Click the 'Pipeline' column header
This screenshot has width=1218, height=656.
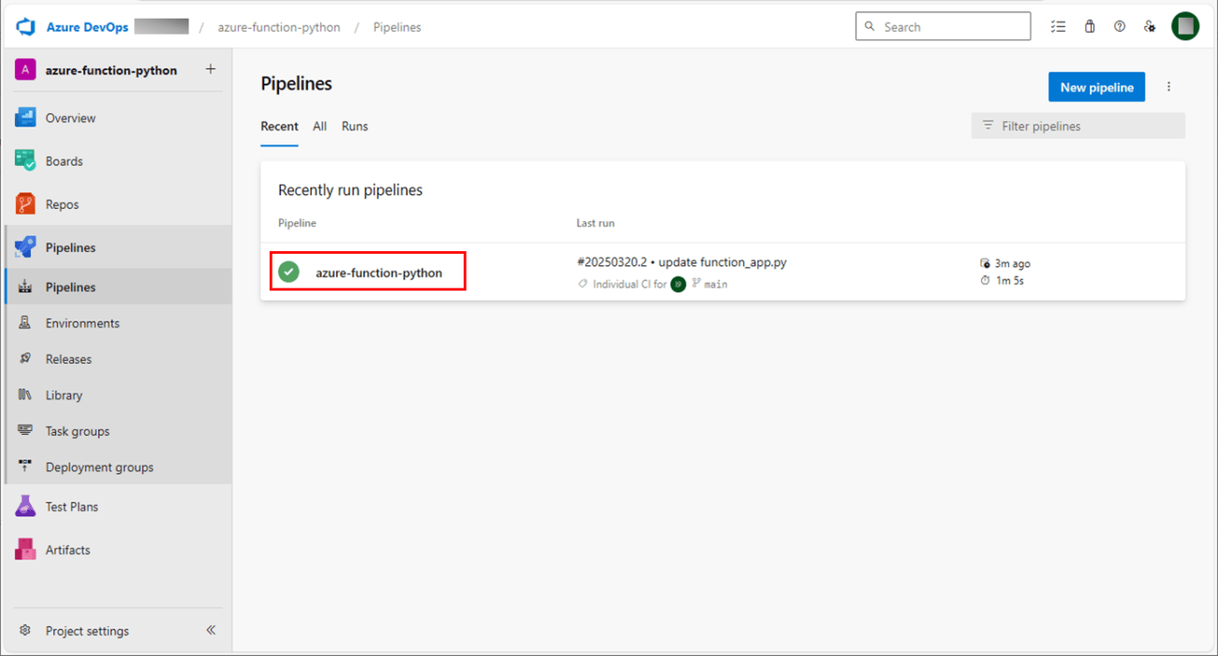click(x=297, y=223)
